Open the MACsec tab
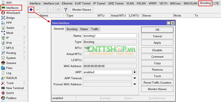The height and width of the screenshot is (102, 221). click(175, 3)
